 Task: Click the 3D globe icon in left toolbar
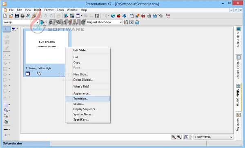coord(6,121)
